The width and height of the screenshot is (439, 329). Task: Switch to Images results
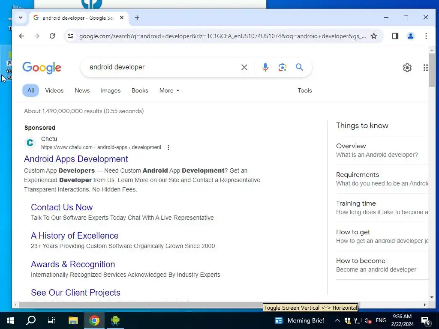111,91
